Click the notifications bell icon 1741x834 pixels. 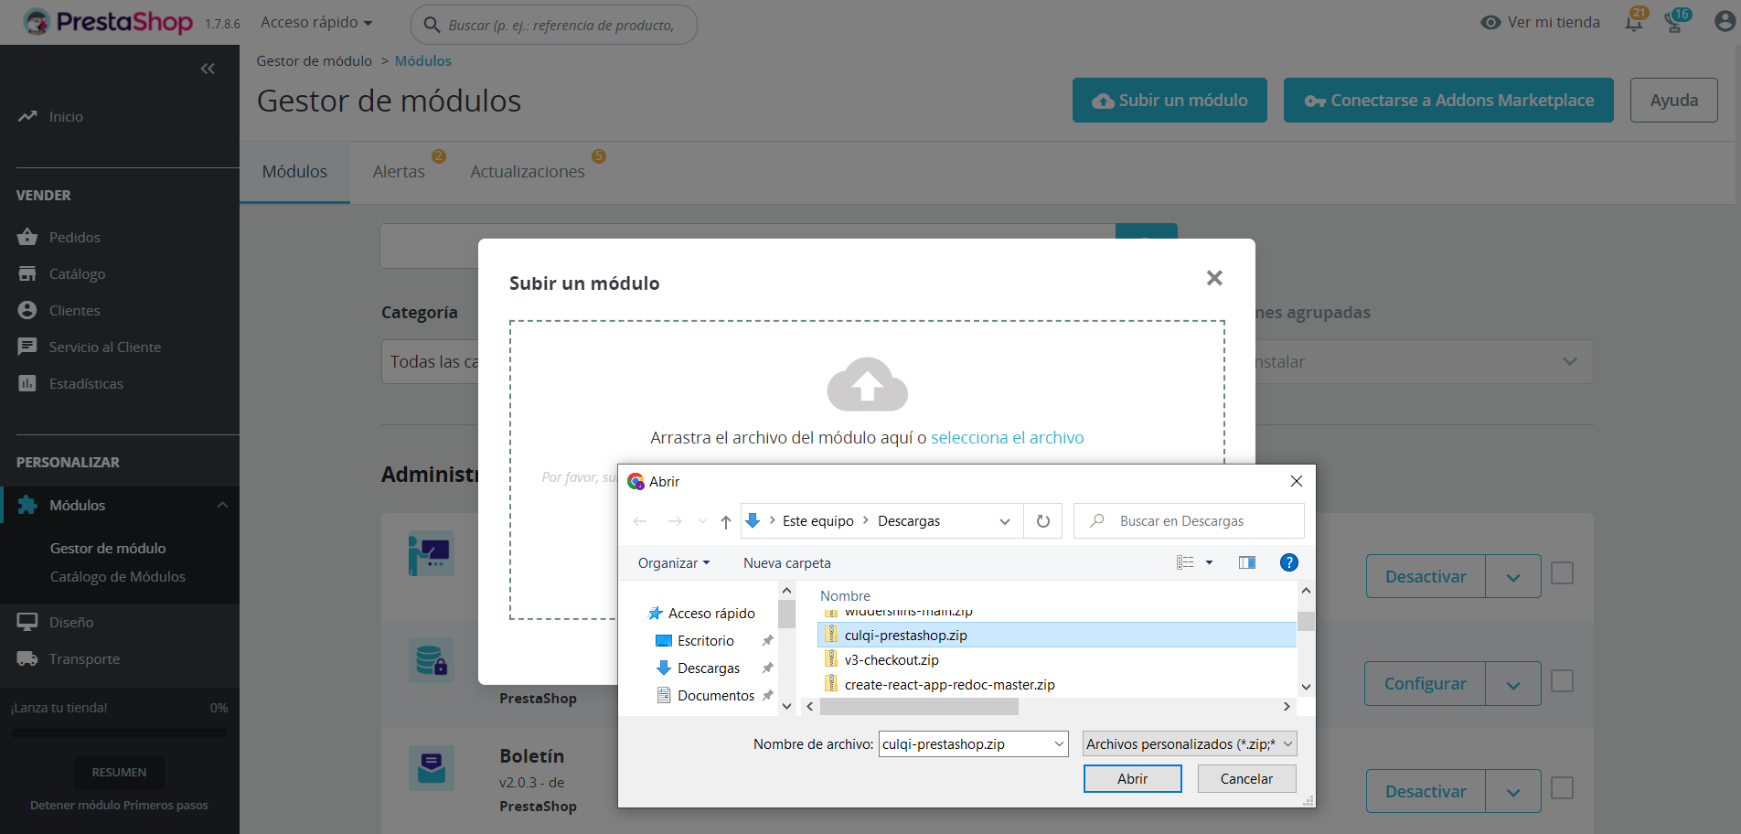[x=1633, y=21]
